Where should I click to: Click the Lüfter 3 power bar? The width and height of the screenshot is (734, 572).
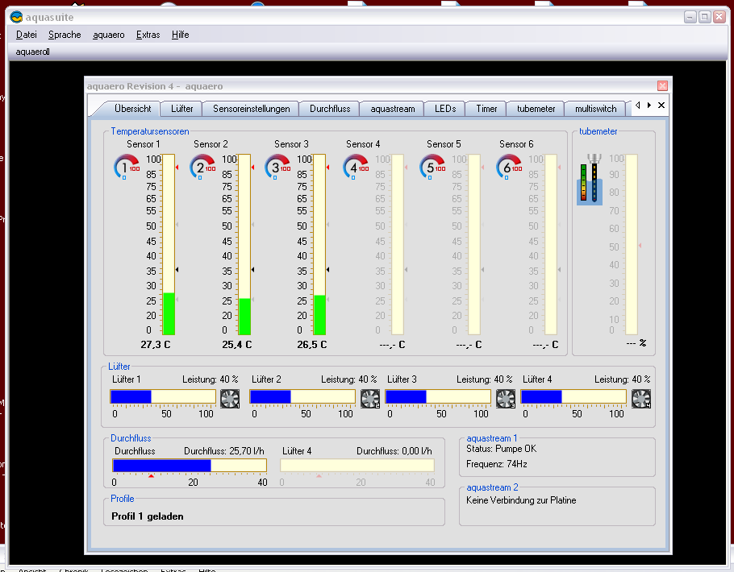click(x=438, y=396)
